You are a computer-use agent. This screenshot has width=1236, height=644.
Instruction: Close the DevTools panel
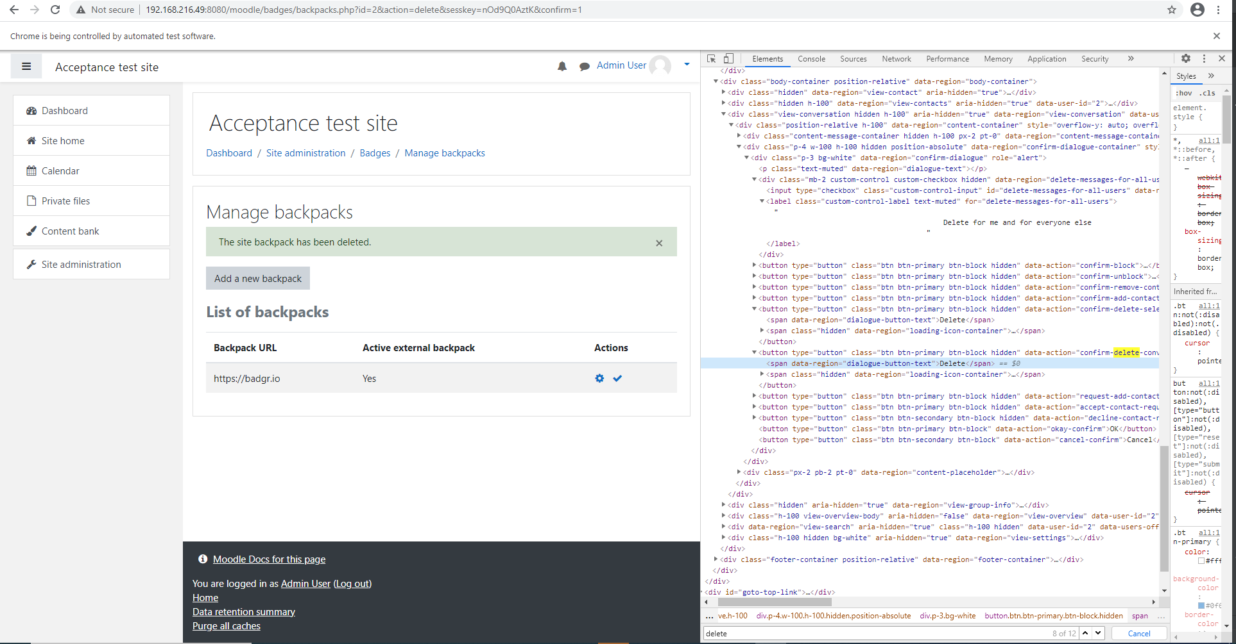point(1222,58)
